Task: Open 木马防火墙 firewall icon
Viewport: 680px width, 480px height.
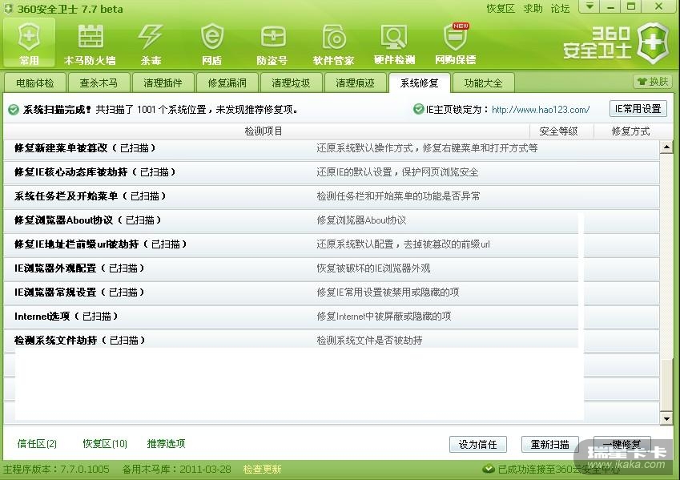Action: pyautogui.click(x=90, y=43)
